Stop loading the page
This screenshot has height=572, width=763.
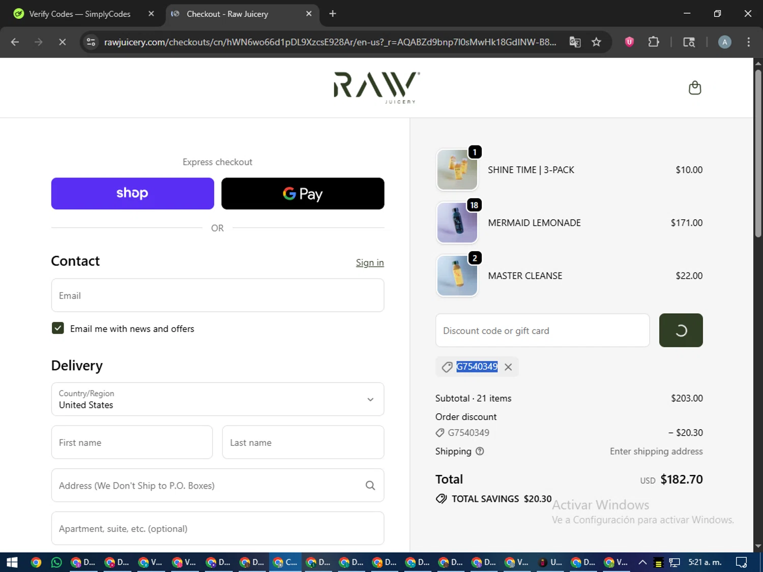point(62,42)
